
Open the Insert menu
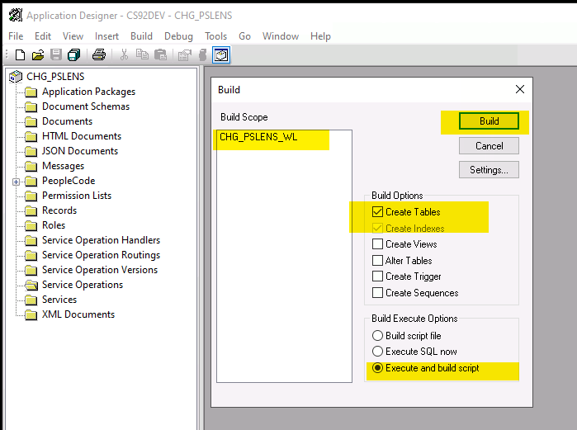point(106,36)
